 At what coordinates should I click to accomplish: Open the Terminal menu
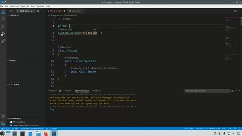click(40, 6)
